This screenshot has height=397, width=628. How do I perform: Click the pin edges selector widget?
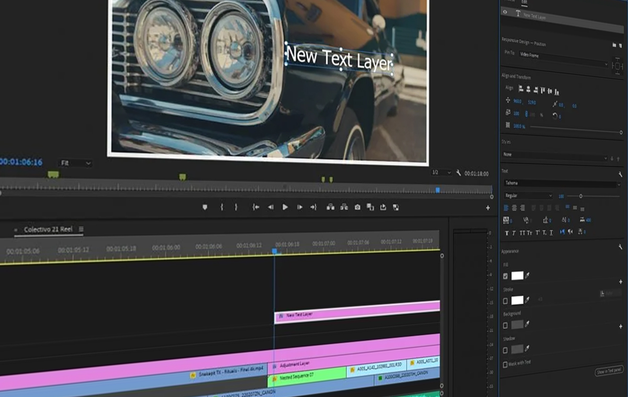coord(618,66)
